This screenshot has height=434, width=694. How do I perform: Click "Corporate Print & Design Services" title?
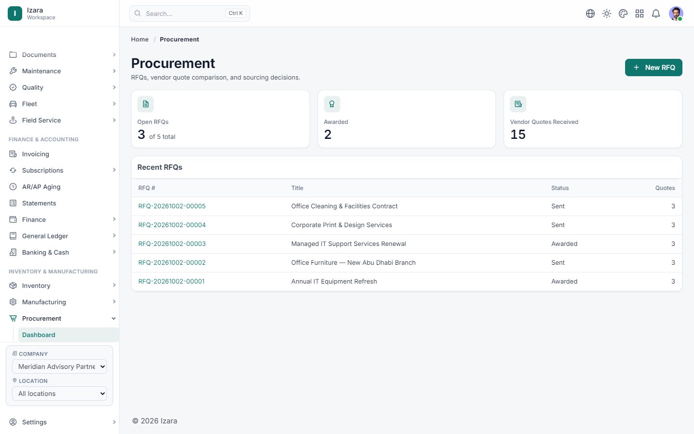(x=342, y=225)
